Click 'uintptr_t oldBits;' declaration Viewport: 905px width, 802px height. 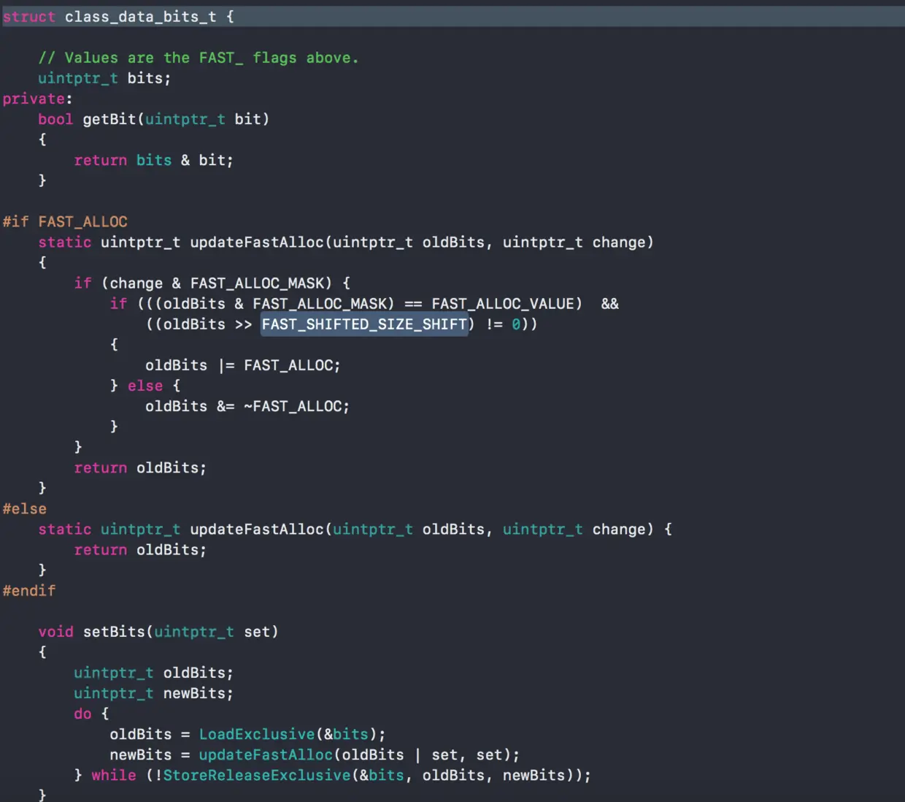tap(153, 673)
